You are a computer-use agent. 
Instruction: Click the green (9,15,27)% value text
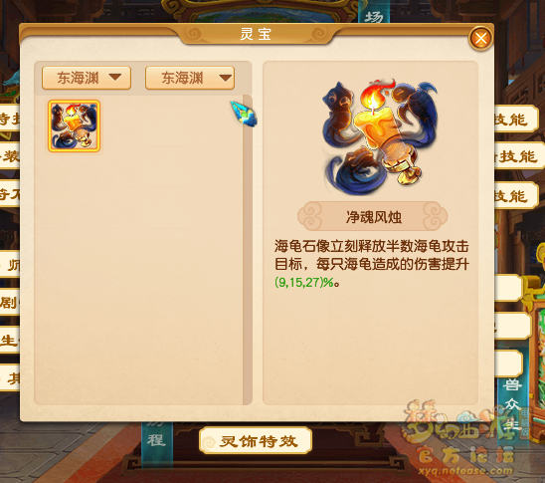[x=304, y=282]
